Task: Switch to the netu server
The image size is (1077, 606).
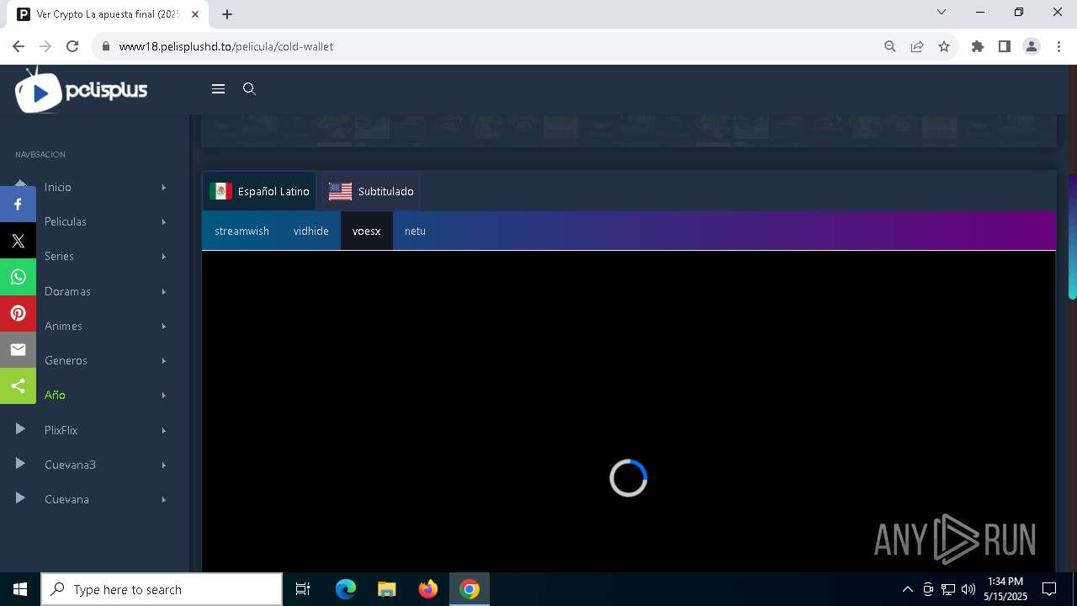Action: [x=415, y=231]
